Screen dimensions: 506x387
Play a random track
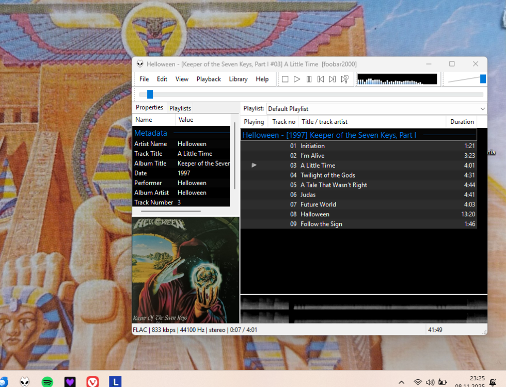(x=344, y=79)
